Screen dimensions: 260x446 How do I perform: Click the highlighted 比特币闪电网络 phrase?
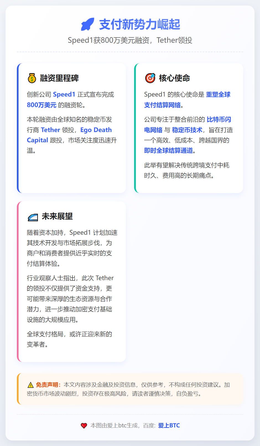click(x=188, y=125)
